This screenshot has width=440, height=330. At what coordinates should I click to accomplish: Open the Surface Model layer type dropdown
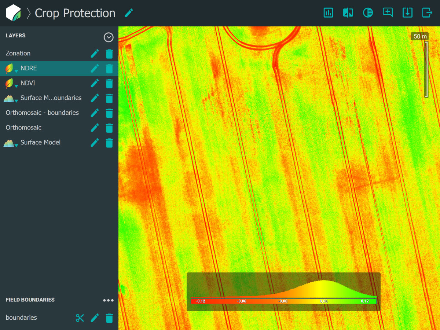[11, 143]
